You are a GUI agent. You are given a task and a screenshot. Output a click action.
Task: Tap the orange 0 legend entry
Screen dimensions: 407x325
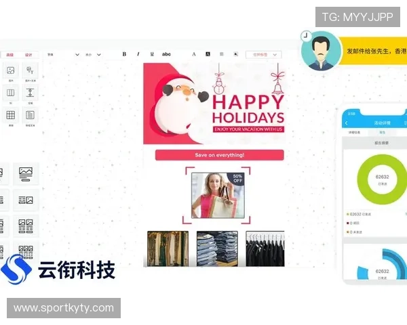coord(354,232)
